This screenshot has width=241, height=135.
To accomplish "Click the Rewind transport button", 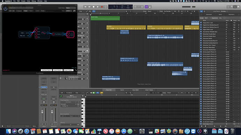I will tap(85, 7).
